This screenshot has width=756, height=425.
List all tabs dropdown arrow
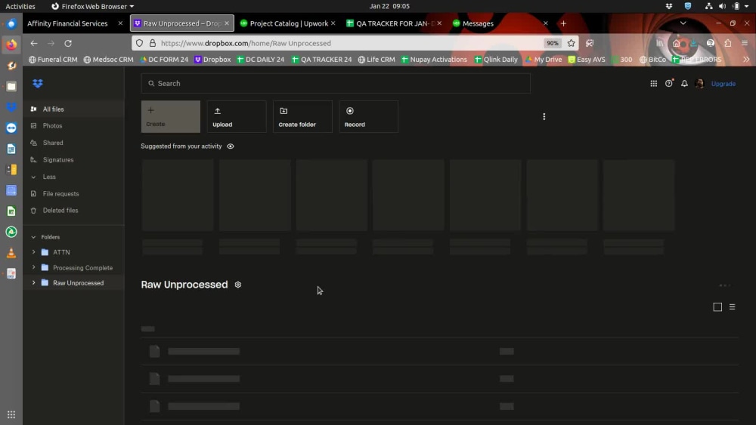[x=683, y=23]
